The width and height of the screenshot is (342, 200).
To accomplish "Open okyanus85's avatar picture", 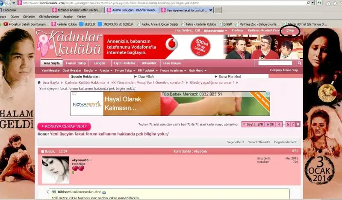I will coord(56,170).
